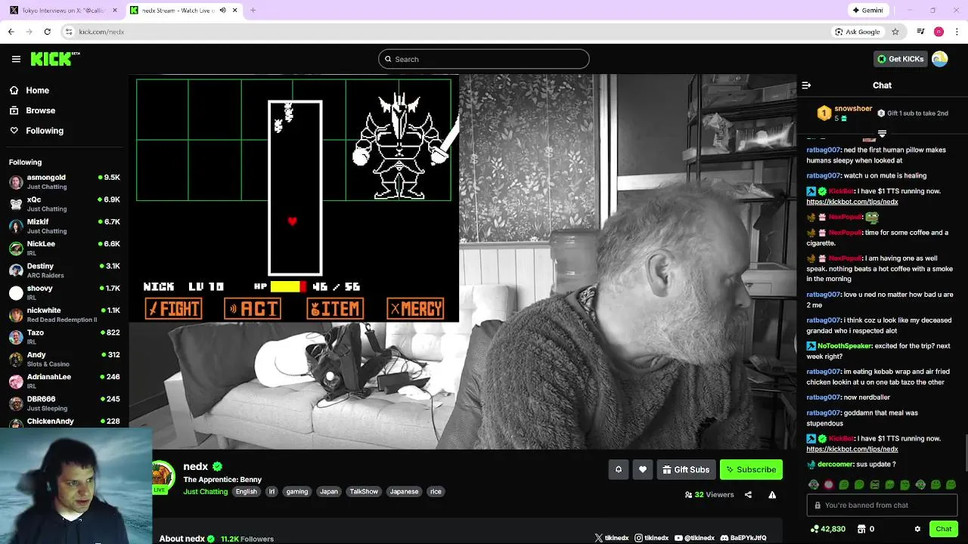Collapse the chat panel arrow icon
This screenshot has width=968, height=544.
(x=806, y=85)
